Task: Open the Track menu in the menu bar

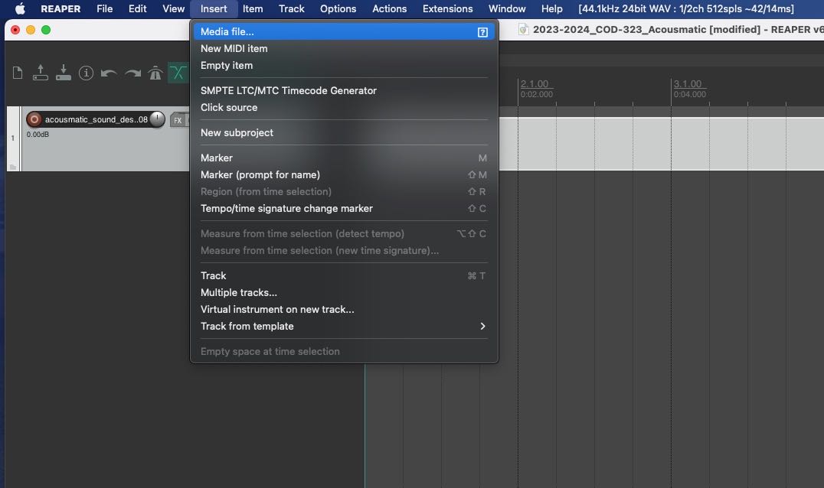Action: [291, 8]
